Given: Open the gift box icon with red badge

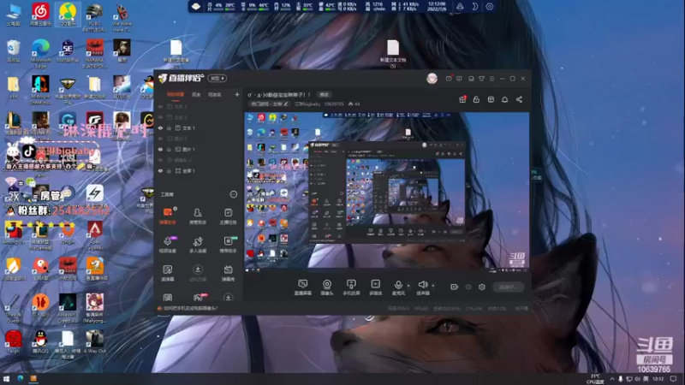Looking at the screenshot, I should tap(462, 99).
